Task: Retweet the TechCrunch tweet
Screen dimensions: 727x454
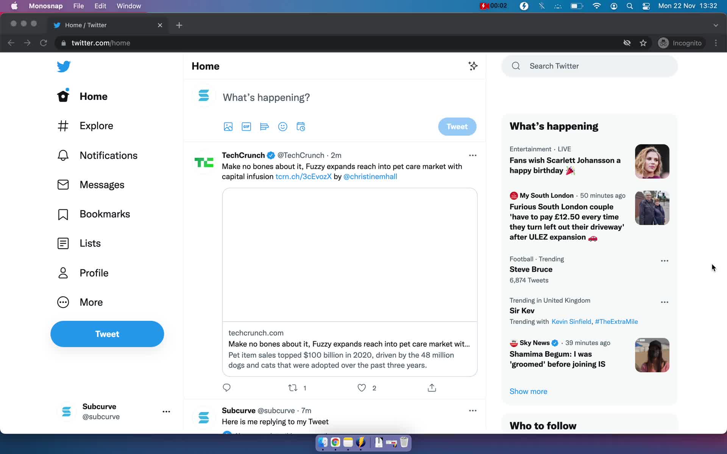Action: [293, 388]
